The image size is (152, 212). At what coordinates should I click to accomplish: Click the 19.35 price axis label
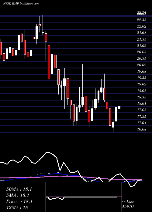pyautogui.click(x=142, y=78)
